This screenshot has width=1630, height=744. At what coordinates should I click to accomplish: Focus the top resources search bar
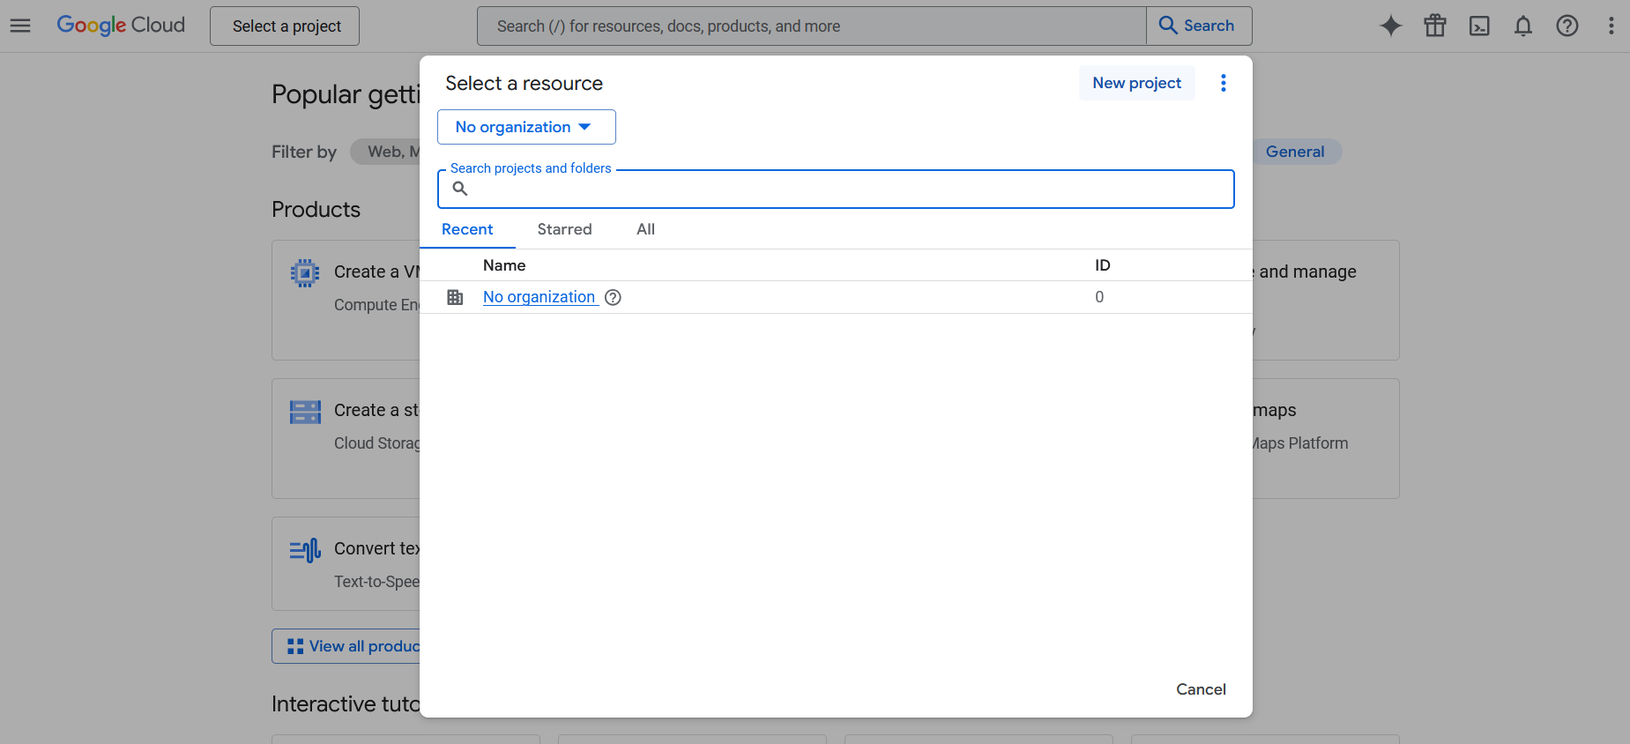coord(812,26)
